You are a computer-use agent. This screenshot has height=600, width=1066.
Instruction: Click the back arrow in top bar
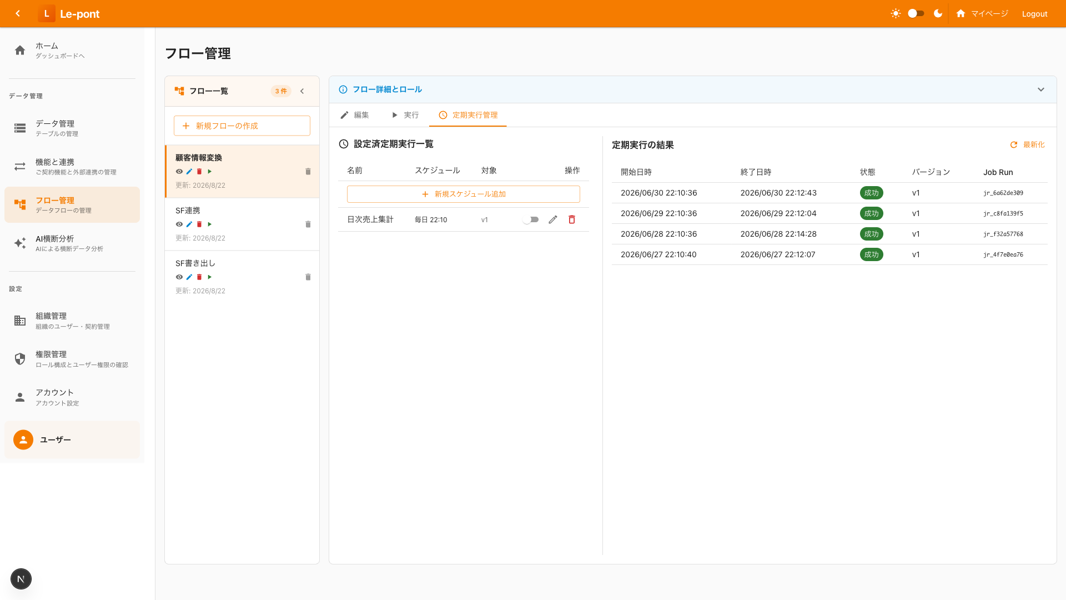18,13
